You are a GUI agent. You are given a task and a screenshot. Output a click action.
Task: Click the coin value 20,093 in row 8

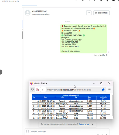90,118
